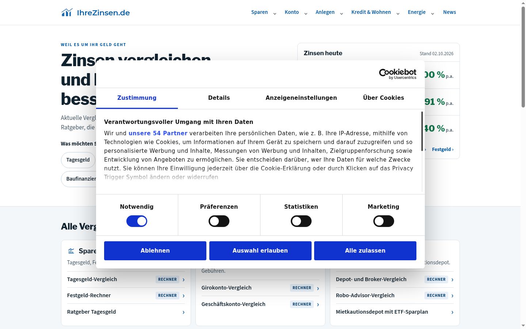Viewport: 526px width, 329px height.
Task: Toggle the Notwendig cookie switch
Action: click(x=137, y=221)
